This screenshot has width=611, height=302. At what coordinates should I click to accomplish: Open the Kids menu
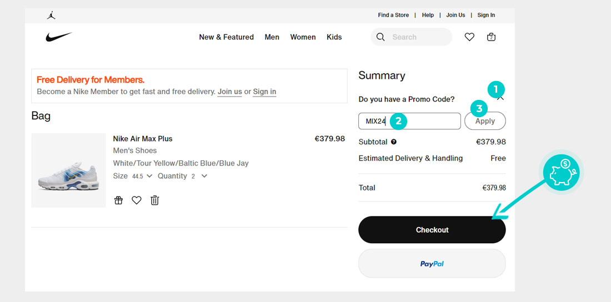coord(334,37)
